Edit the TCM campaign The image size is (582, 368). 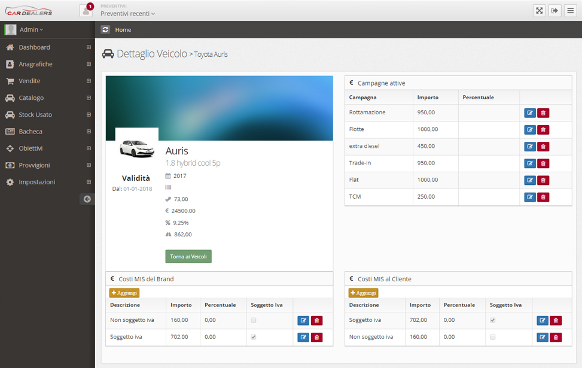(x=530, y=197)
